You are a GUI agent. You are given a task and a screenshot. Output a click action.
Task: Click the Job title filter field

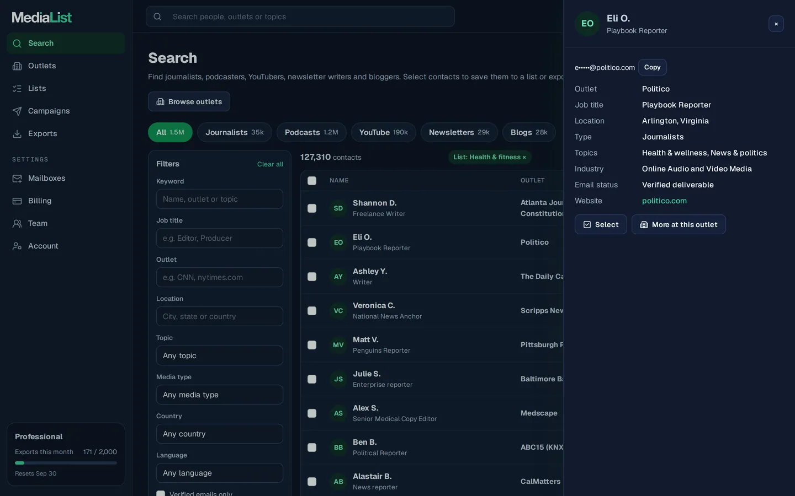click(x=220, y=238)
